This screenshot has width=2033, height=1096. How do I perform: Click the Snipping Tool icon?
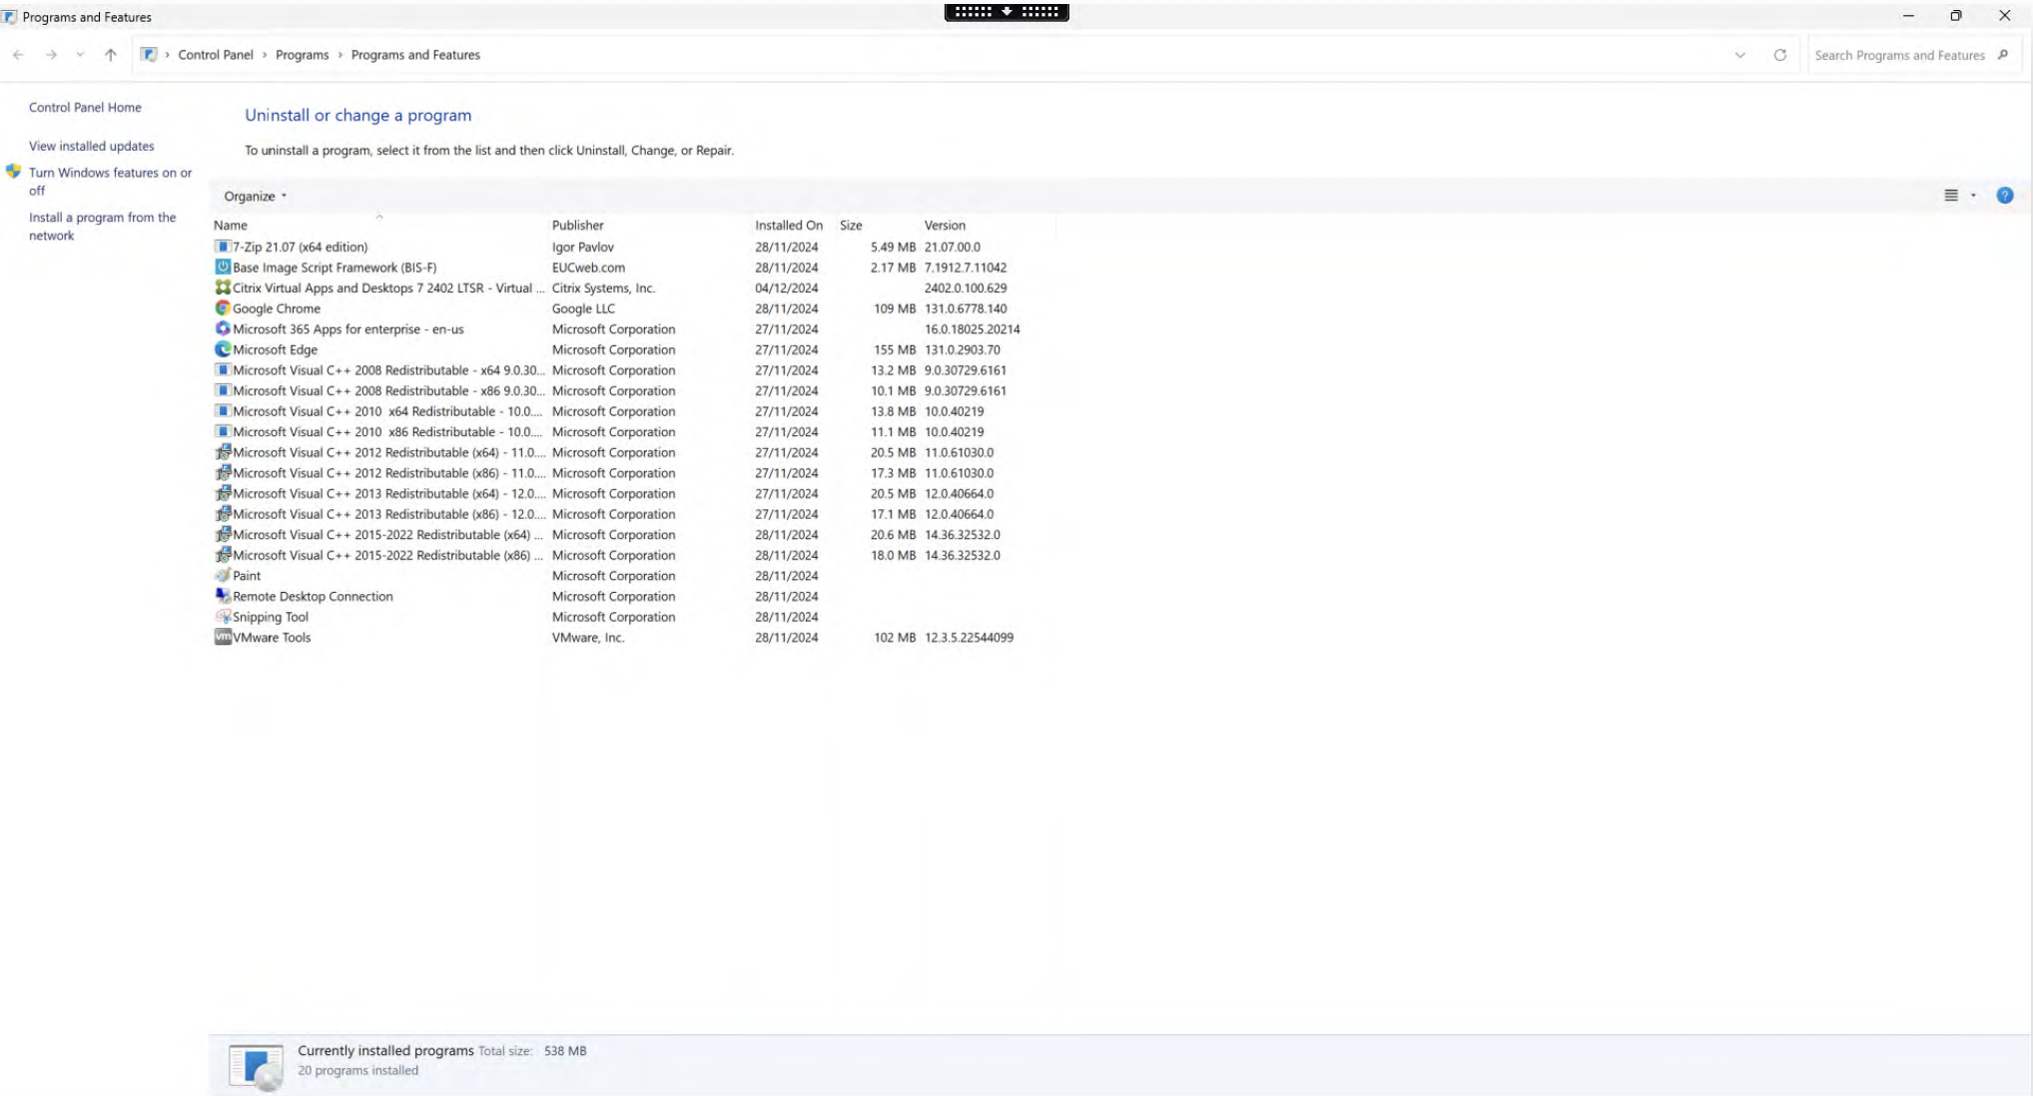223,617
